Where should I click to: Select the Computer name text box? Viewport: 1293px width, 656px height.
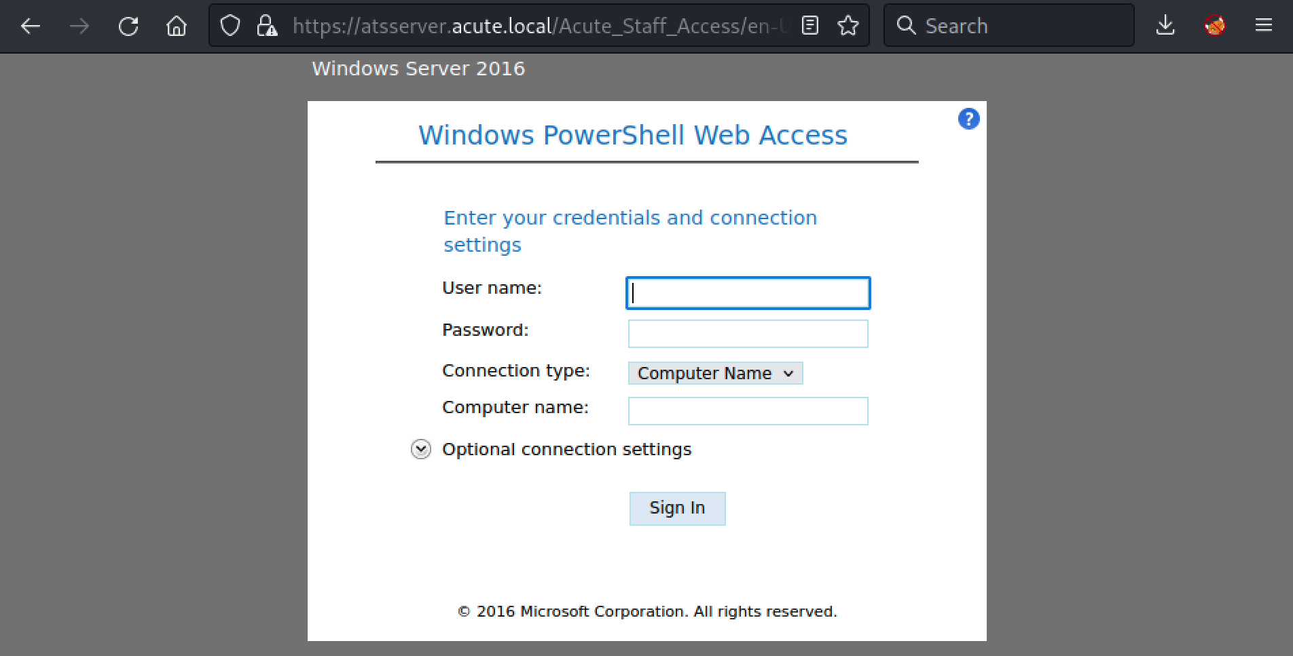pyautogui.click(x=748, y=411)
